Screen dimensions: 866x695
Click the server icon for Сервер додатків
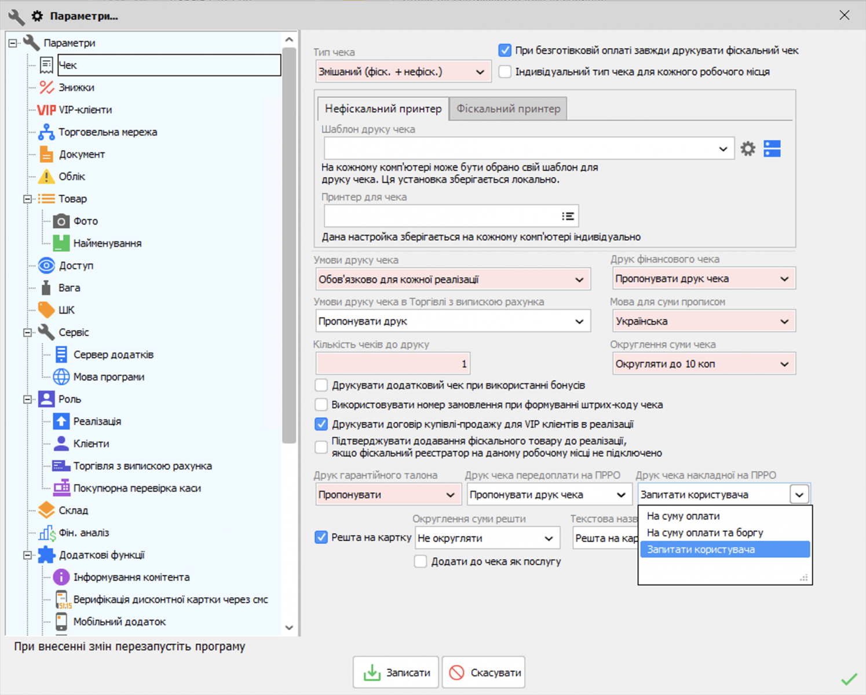coord(61,354)
